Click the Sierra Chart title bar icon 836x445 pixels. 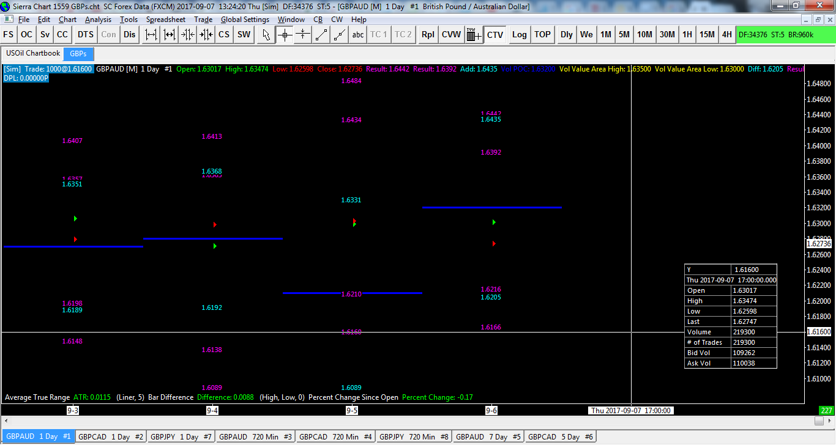[6, 6]
